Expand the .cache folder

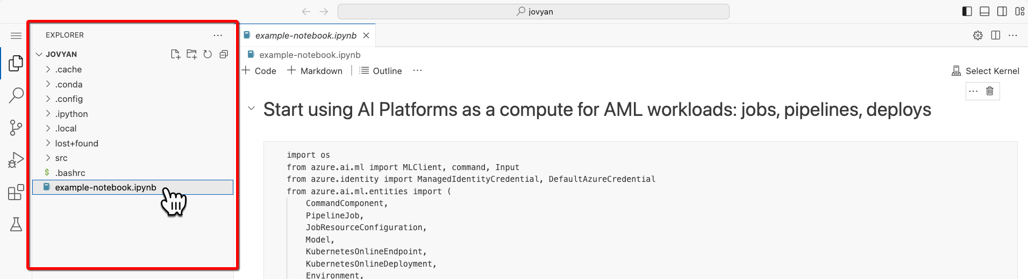tap(68, 69)
